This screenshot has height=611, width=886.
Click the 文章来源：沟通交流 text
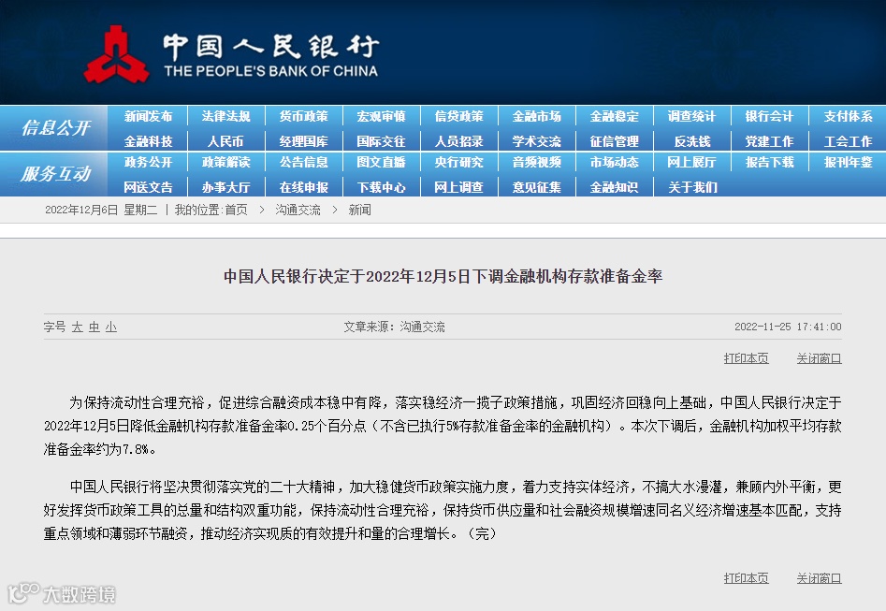pyautogui.click(x=394, y=327)
